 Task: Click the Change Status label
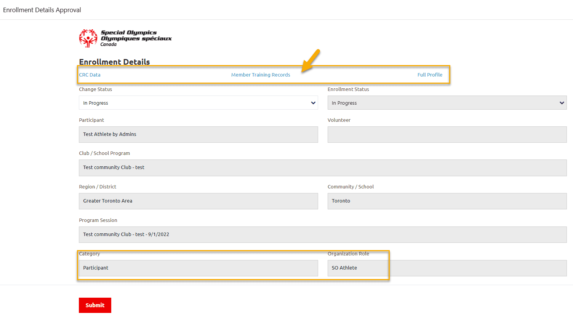pos(96,89)
